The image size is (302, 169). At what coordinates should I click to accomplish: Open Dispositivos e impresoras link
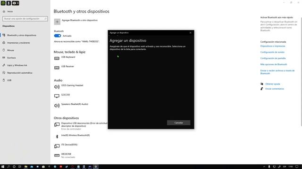pyautogui.click(x=273, y=46)
